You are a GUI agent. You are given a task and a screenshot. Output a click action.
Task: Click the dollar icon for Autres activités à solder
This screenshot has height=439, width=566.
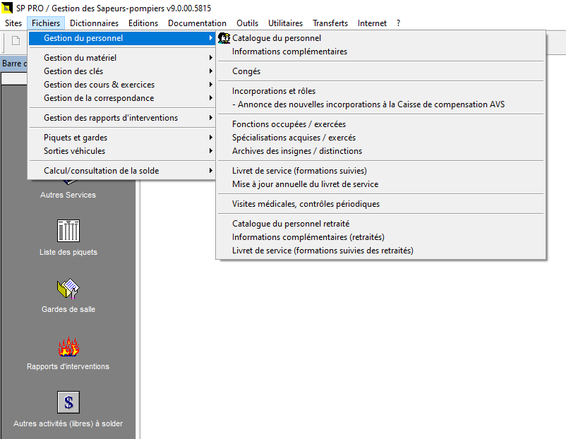pos(68,402)
